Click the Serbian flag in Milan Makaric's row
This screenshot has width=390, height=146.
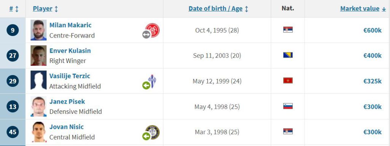coord(288,30)
